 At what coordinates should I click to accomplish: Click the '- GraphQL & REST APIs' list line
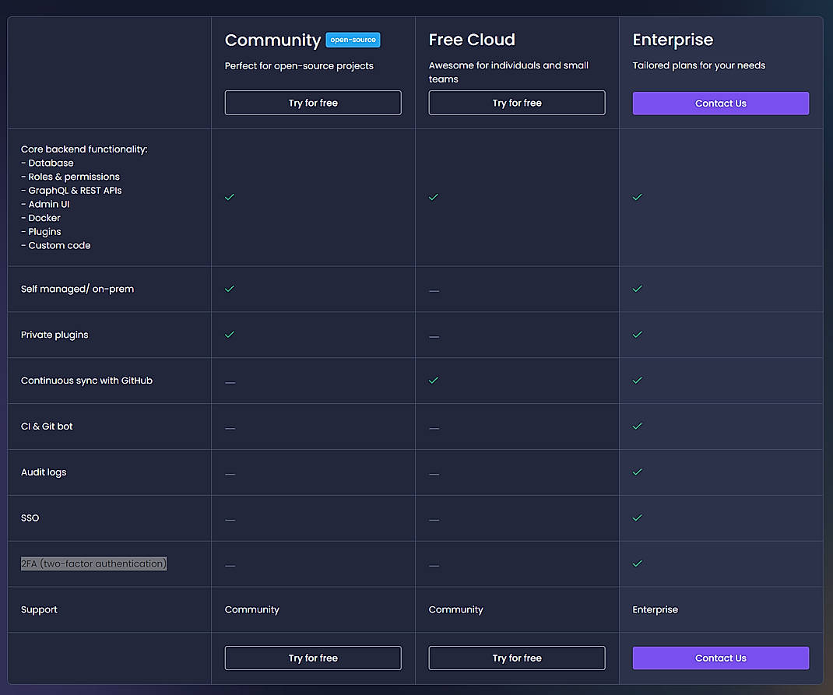[x=71, y=190]
